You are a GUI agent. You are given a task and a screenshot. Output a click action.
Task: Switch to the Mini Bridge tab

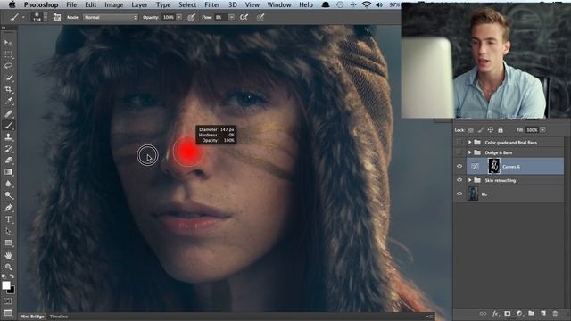click(x=32, y=317)
